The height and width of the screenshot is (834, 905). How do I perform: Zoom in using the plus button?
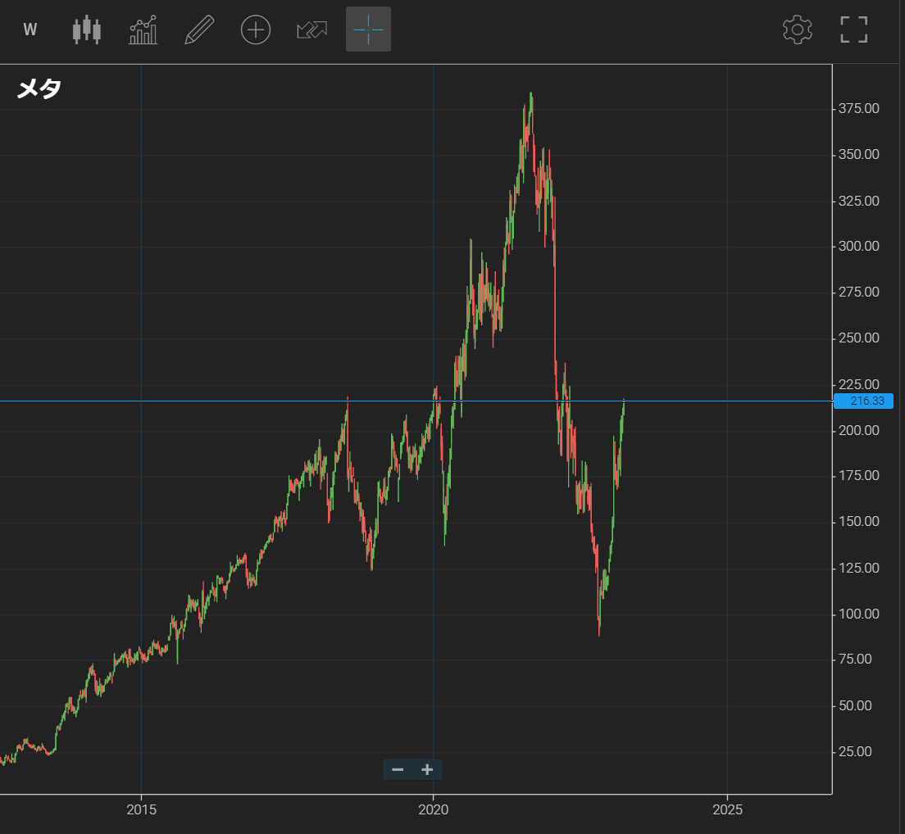click(x=427, y=769)
